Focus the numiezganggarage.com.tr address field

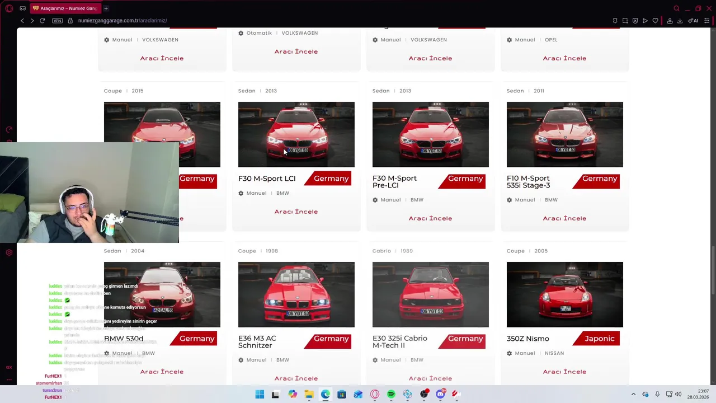pos(123,21)
